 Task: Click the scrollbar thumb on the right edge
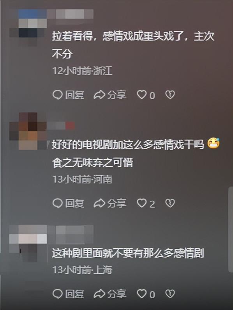(x=230, y=229)
